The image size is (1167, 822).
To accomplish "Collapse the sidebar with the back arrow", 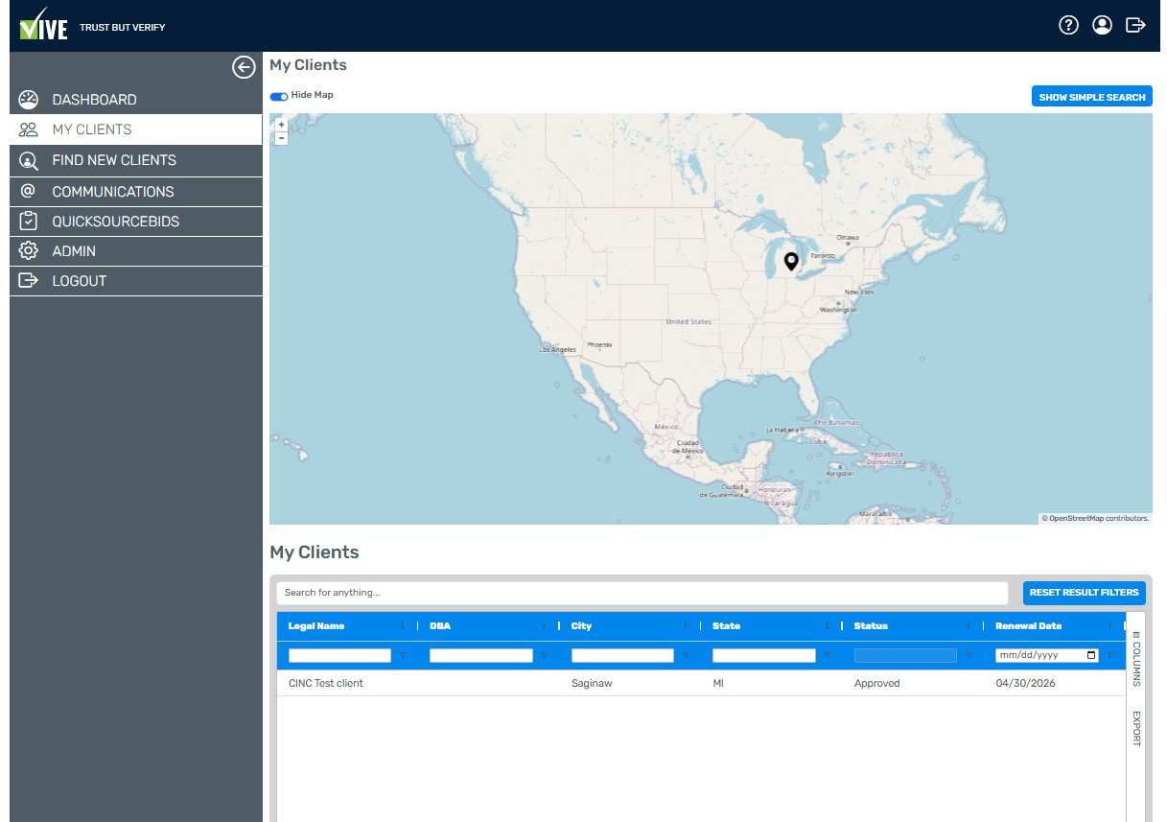I will click(244, 67).
